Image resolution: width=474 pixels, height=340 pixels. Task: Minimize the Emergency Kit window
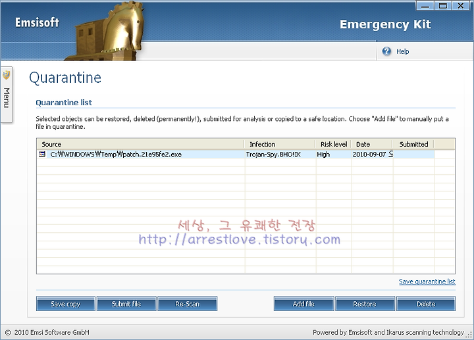click(425, 6)
